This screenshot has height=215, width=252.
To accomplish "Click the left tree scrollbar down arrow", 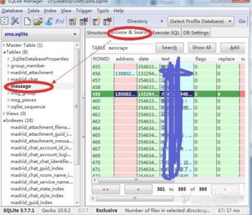I will [x=77, y=203].
